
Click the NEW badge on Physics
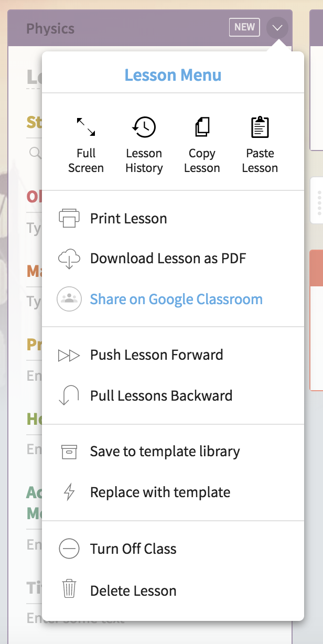point(244,27)
